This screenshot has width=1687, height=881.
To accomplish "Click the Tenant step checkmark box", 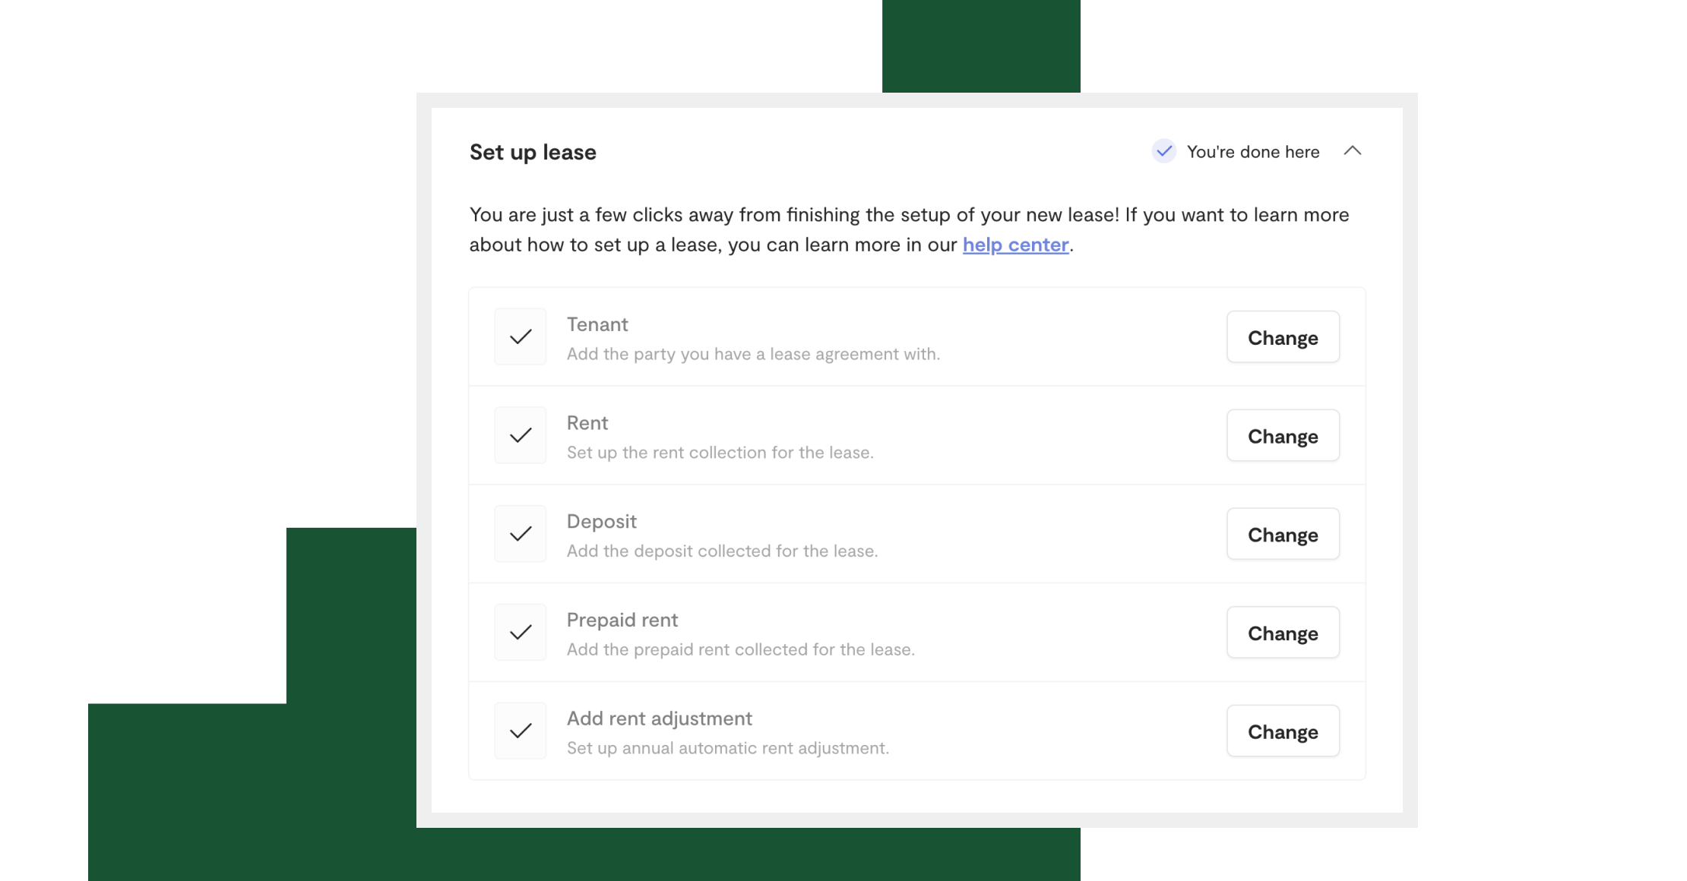I will (x=521, y=336).
